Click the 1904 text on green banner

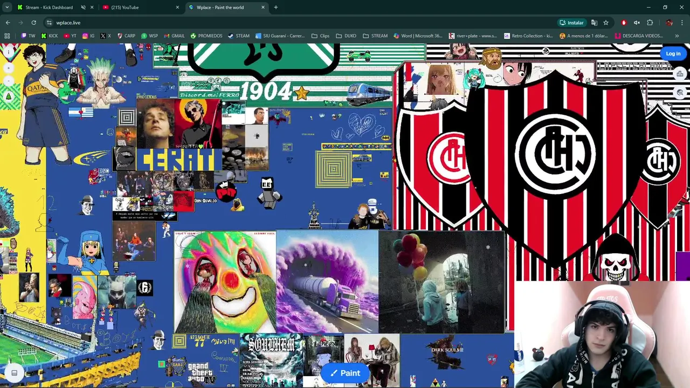click(266, 92)
